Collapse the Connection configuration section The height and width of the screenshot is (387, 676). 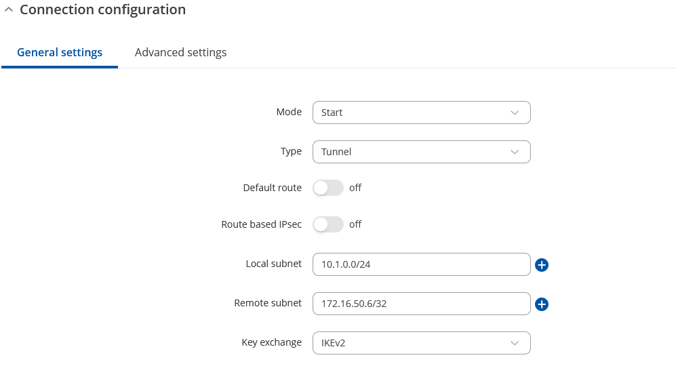point(9,9)
